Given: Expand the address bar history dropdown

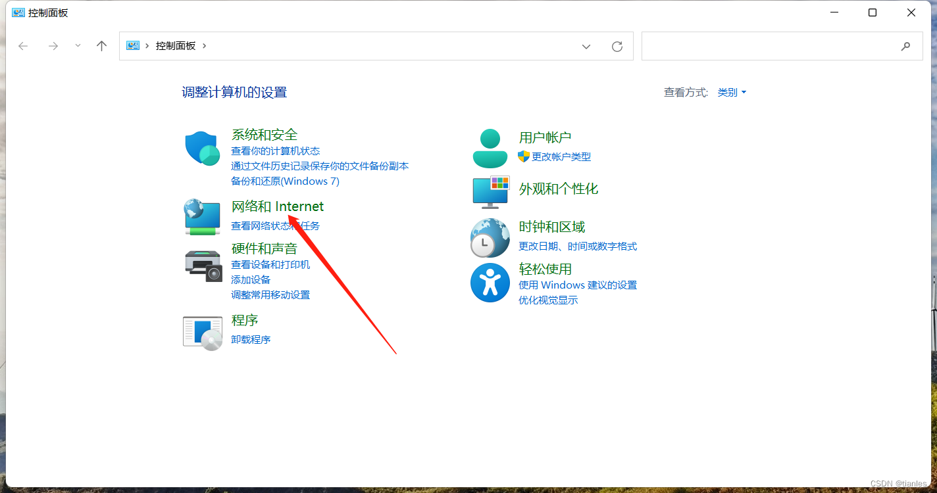Looking at the screenshot, I should click(x=586, y=46).
